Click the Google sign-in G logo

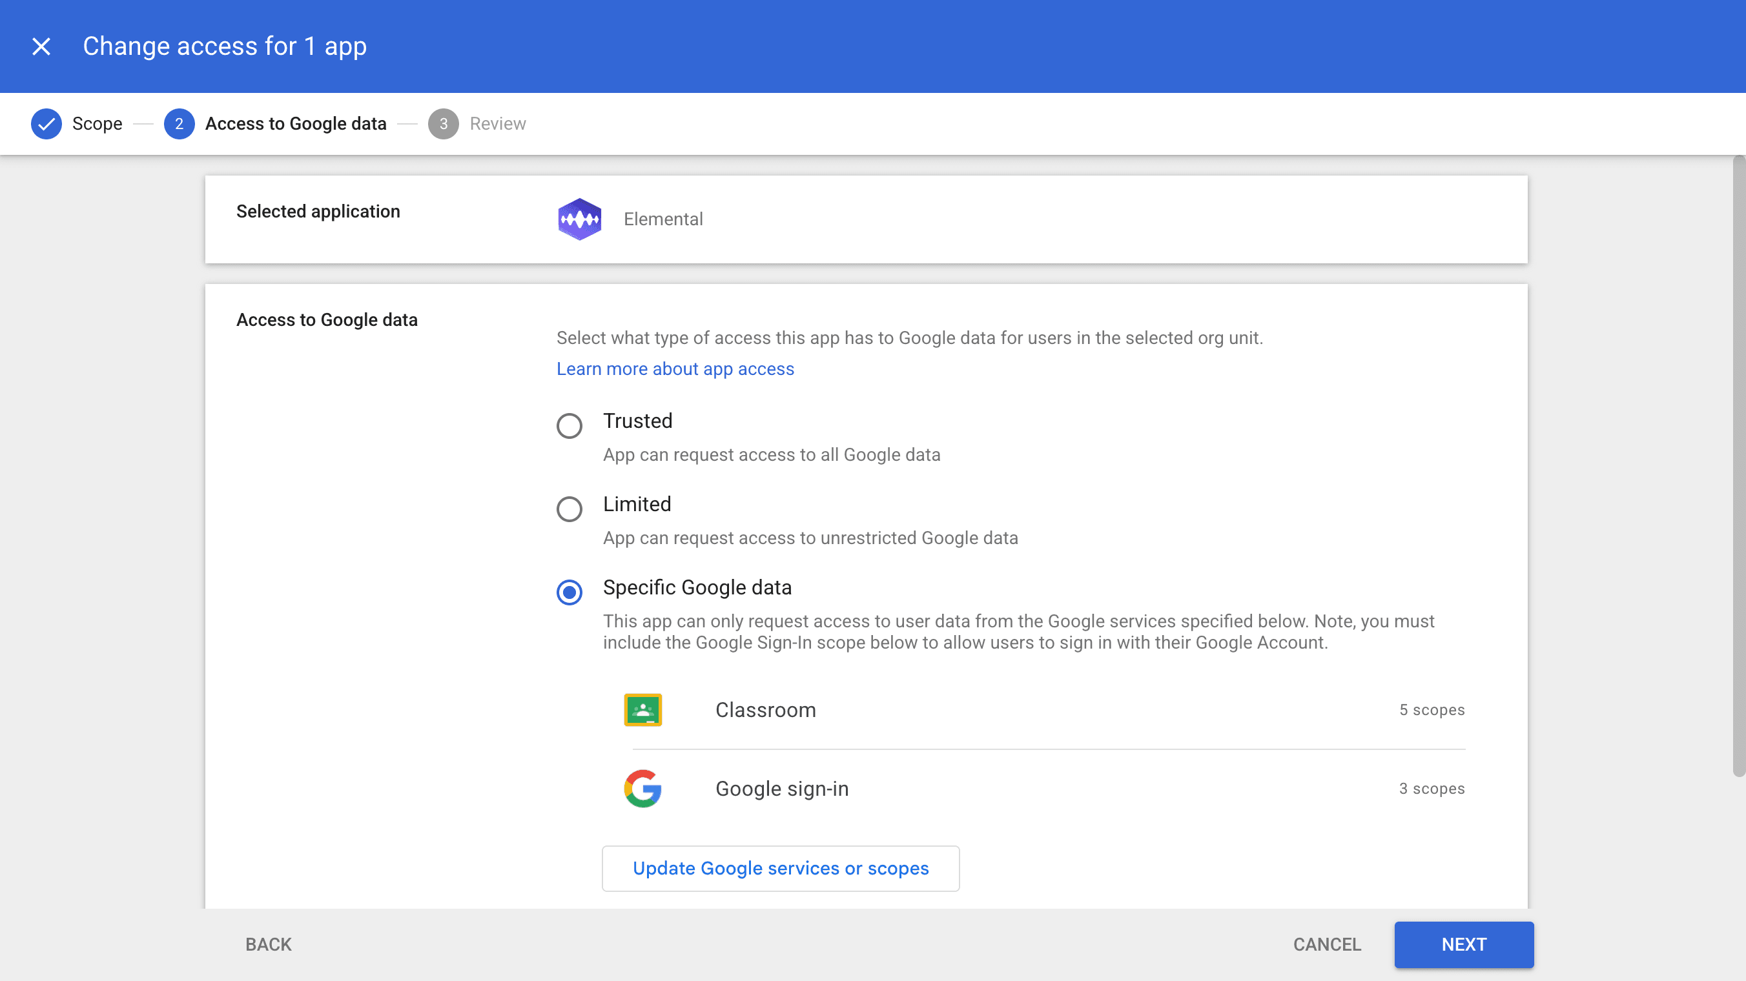pyautogui.click(x=642, y=789)
